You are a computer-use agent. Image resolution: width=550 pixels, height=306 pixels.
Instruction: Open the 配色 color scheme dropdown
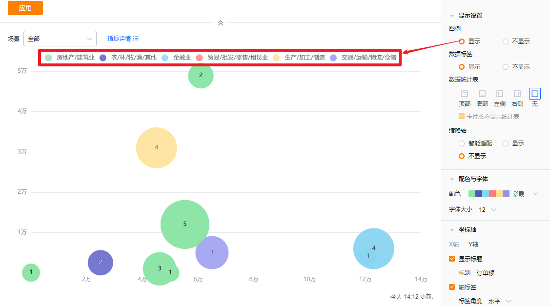click(536, 194)
